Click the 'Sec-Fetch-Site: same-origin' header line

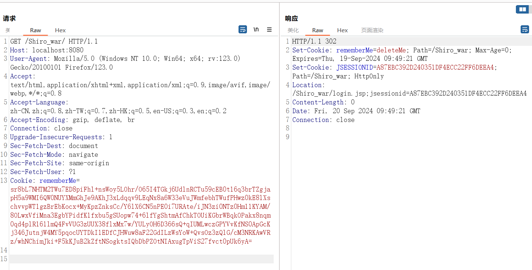[60, 163]
